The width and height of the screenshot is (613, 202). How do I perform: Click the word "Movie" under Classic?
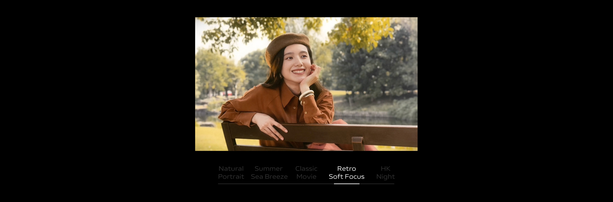pos(306,177)
